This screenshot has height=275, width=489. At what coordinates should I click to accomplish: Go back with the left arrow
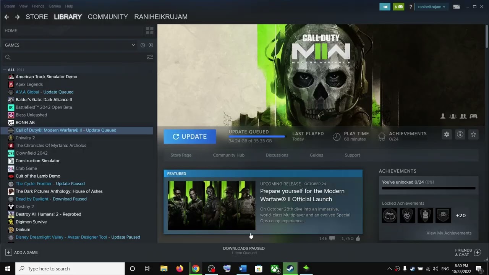tap(6, 17)
